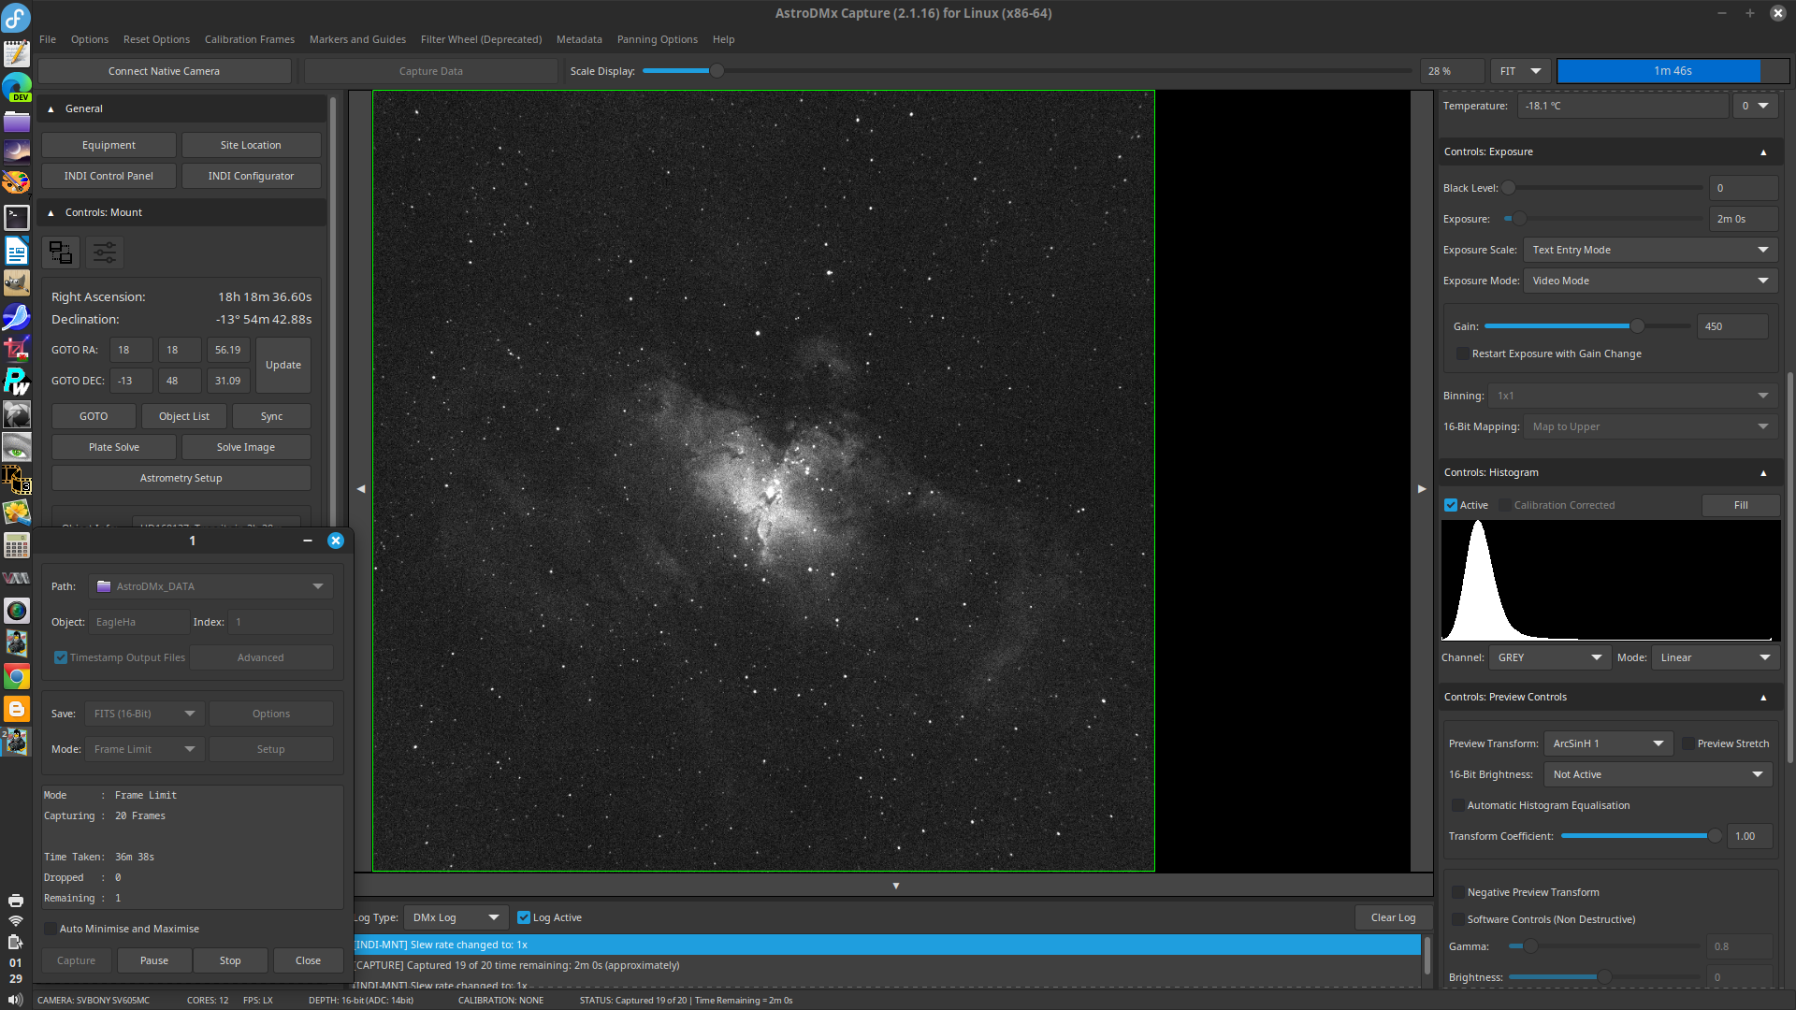The width and height of the screenshot is (1796, 1010).
Task: Open Google Chrome in the dock
Action: (x=16, y=676)
